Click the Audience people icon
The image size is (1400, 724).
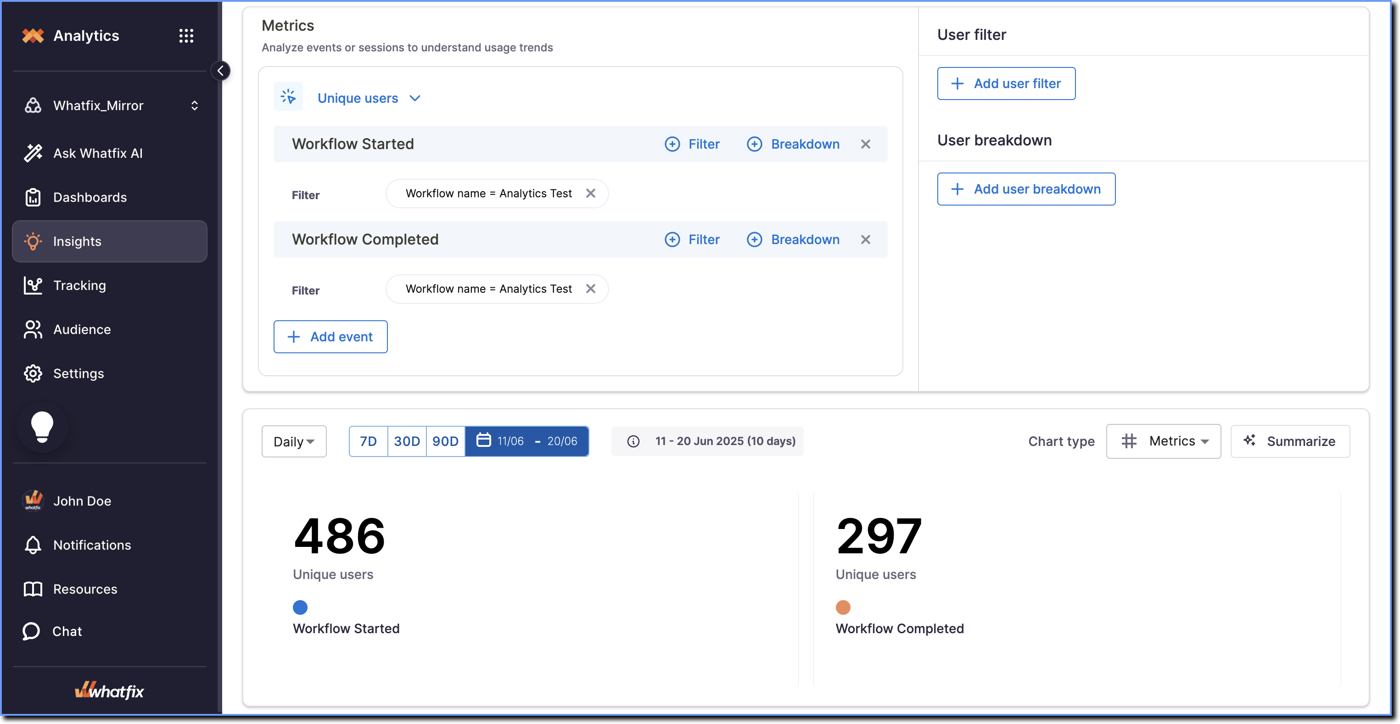coord(33,329)
